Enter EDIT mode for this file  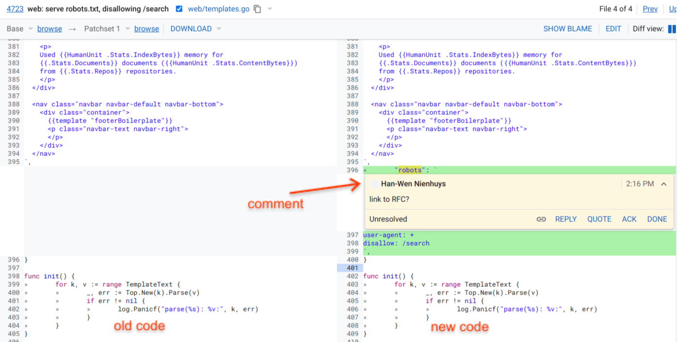613,29
